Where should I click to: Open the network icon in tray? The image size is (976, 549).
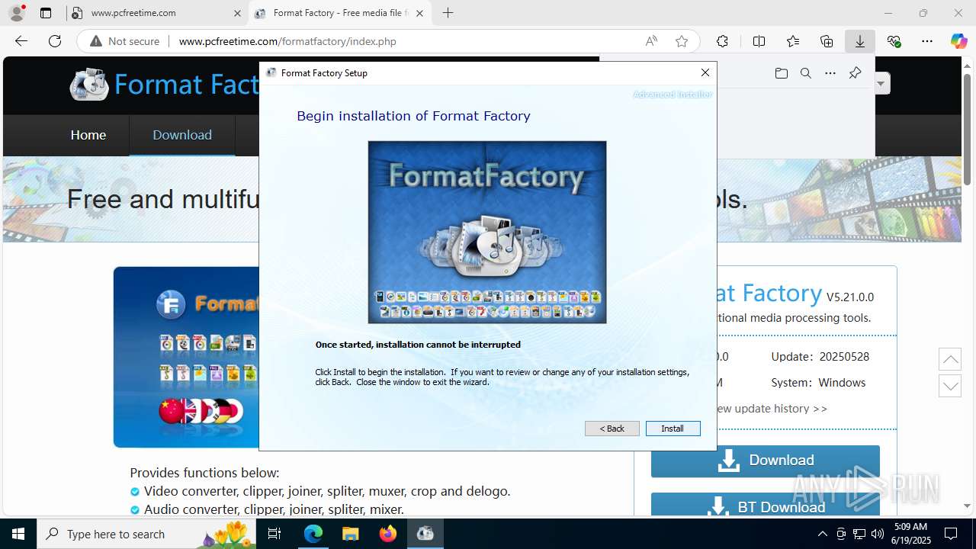click(x=859, y=534)
